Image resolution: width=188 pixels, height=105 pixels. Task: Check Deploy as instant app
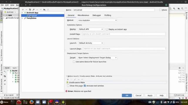[x=107, y=29]
